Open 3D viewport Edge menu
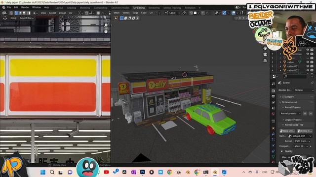316x177 pixels. pos(135,13)
